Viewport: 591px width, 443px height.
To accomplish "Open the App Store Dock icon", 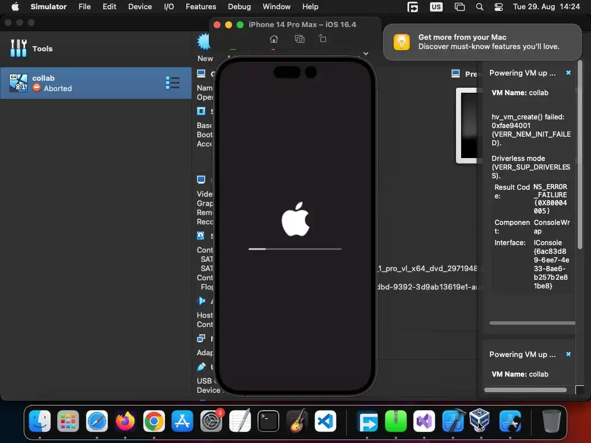I will click(182, 421).
